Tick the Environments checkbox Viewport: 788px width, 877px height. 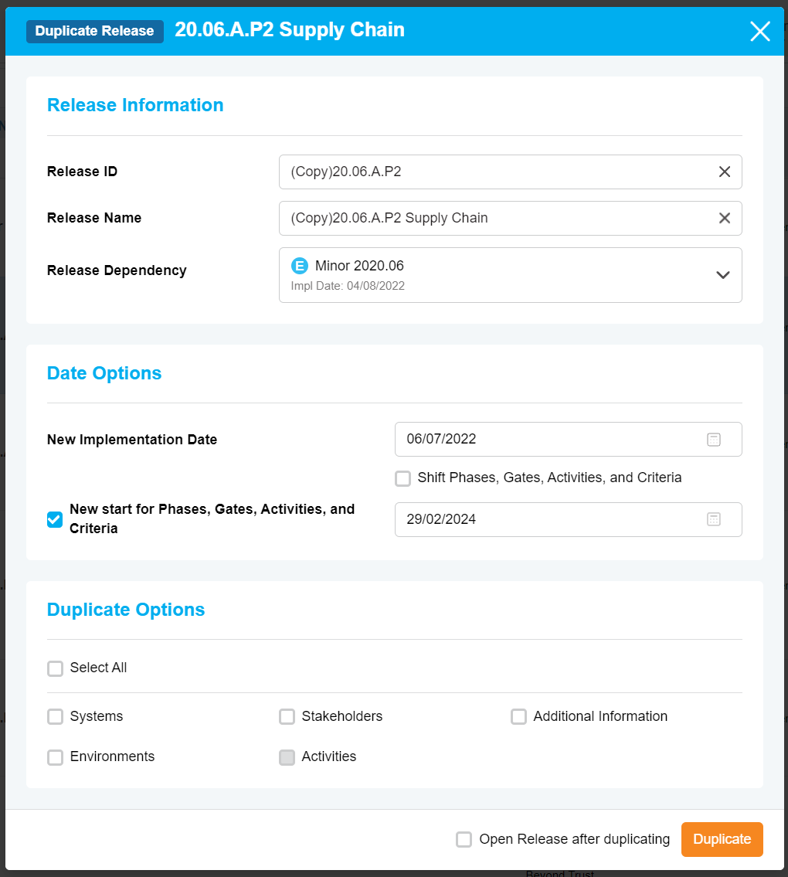(x=55, y=757)
